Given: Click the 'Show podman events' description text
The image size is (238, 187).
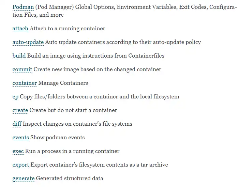Looking at the screenshot, I should 57,138.
